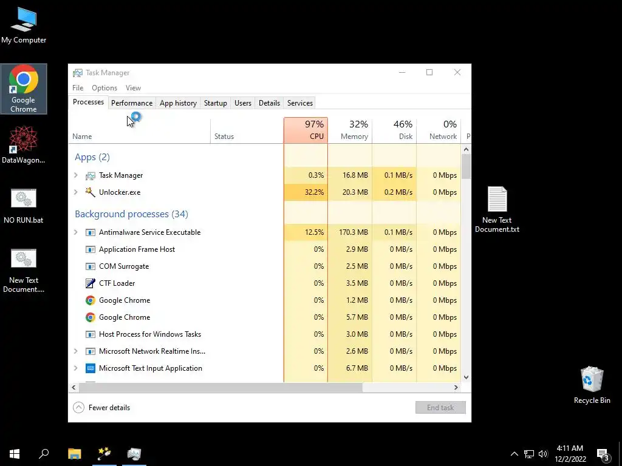Click the first Google Chrome process icon

tap(91, 300)
